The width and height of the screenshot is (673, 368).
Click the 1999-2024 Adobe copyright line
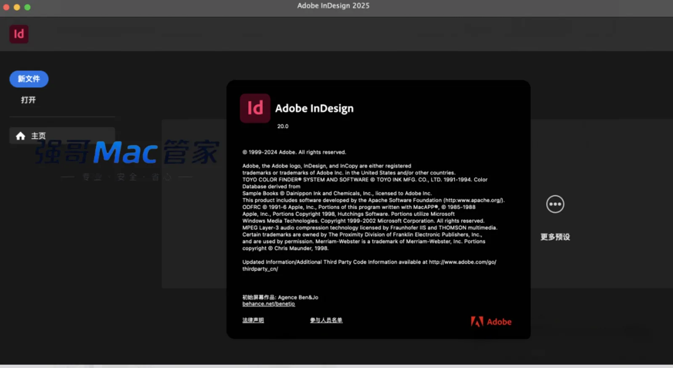pos(294,152)
